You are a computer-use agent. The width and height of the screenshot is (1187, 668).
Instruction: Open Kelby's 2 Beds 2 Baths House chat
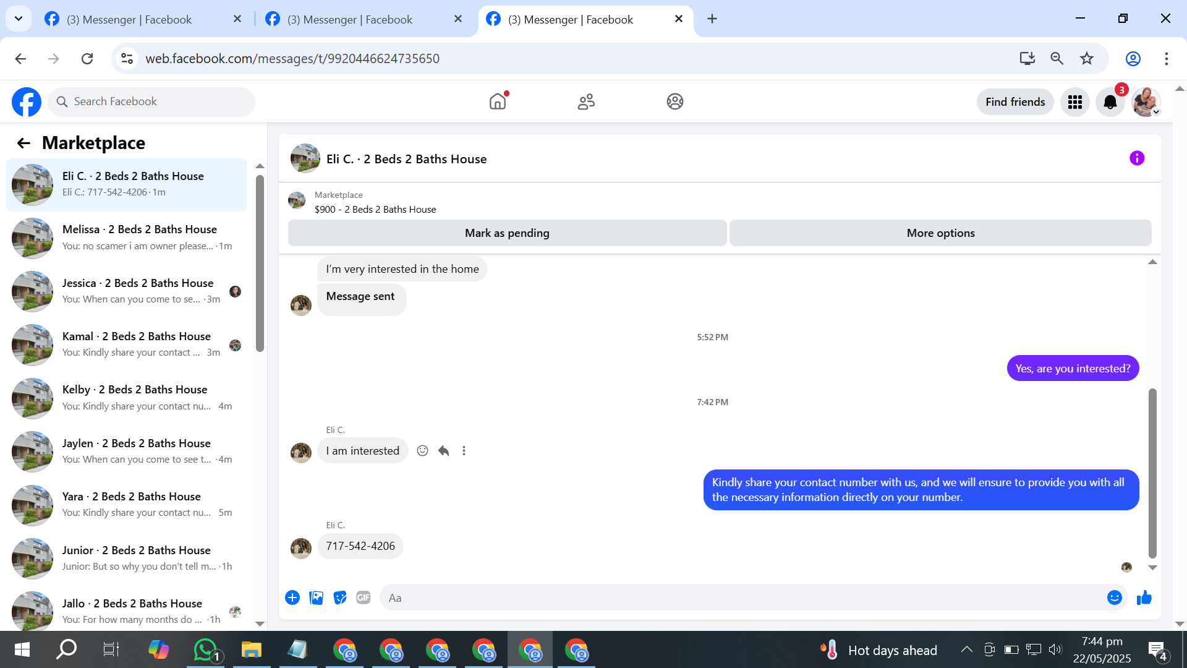[x=126, y=398]
